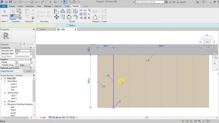
Task: Select the Align tool
Action: pos(56,11)
